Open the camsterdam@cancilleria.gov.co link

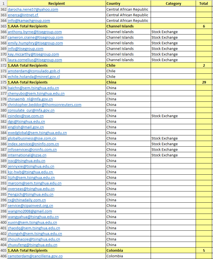click(x=35, y=256)
